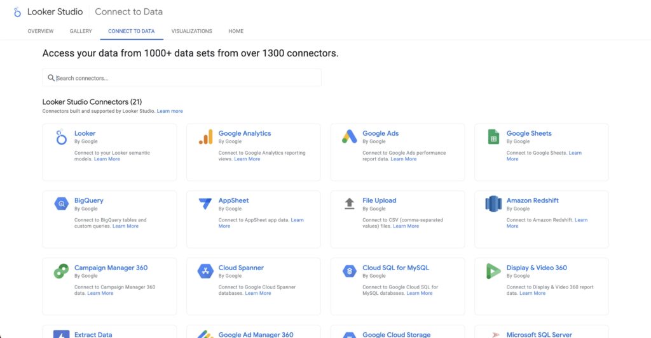
Task: Click the Google Analytics bar chart icon
Action: [205, 137]
